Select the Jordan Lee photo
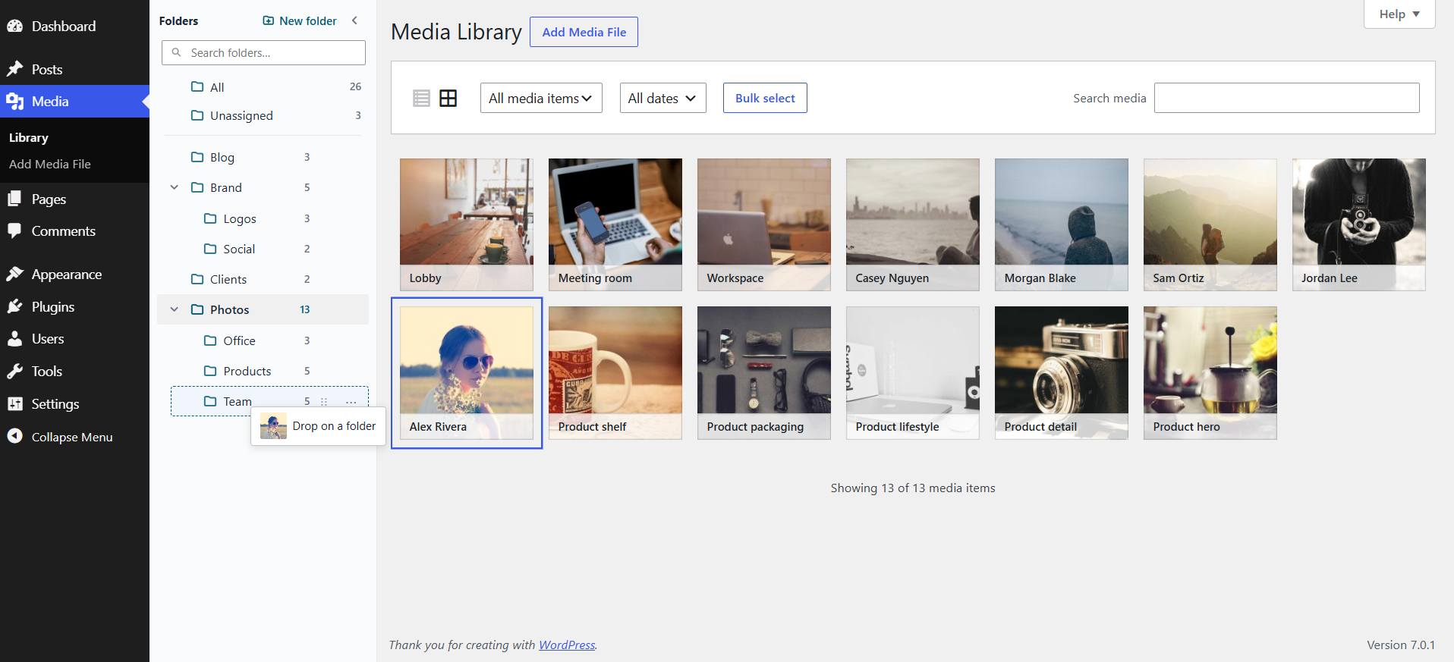This screenshot has width=1454, height=662. coord(1359,224)
